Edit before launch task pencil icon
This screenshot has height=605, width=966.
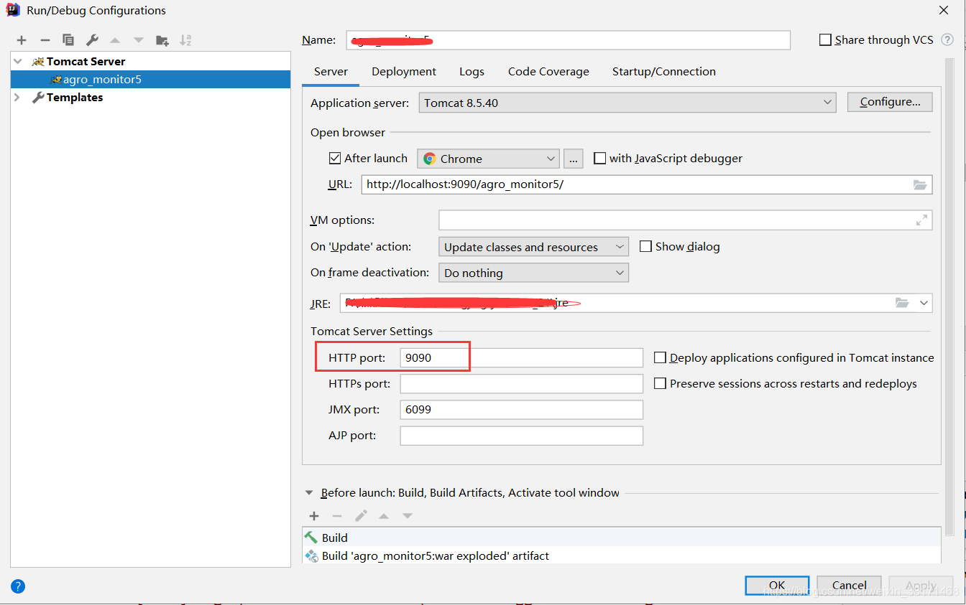361,516
